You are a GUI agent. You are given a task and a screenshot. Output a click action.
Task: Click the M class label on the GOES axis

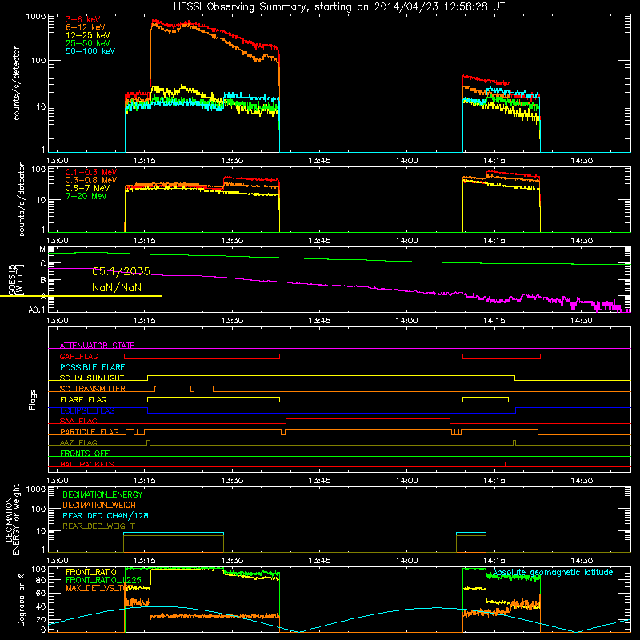tap(42, 250)
